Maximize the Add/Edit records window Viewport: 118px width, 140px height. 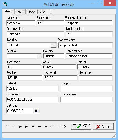100,3
